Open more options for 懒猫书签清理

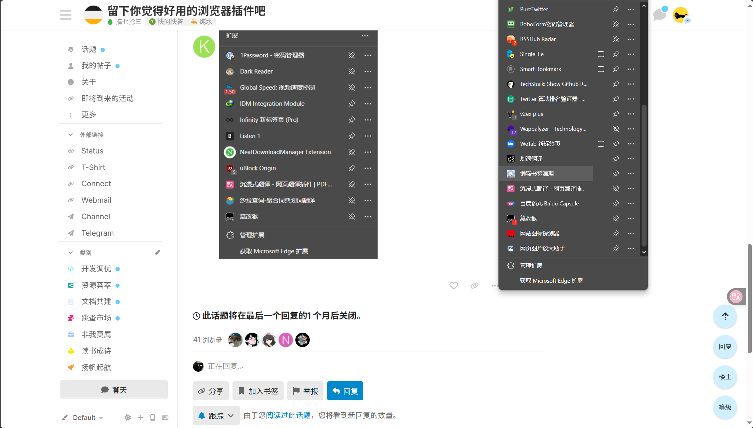(631, 174)
